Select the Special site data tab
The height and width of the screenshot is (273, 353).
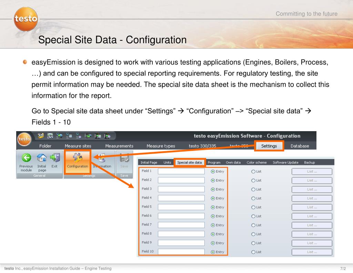coord(189,162)
